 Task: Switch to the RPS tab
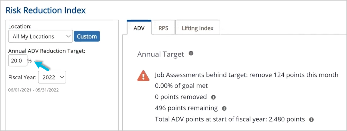[163, 28]
